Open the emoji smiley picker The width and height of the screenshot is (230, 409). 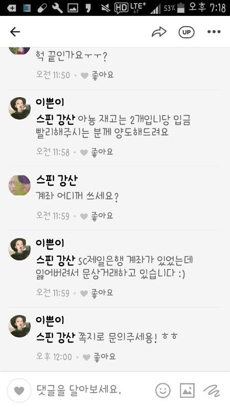(163, 391)
